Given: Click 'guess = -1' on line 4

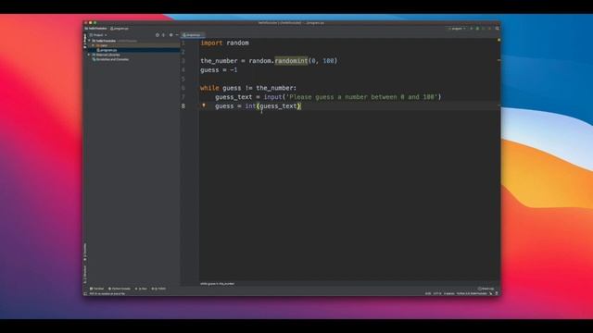Looking at the screenshot, I should 219,70.
